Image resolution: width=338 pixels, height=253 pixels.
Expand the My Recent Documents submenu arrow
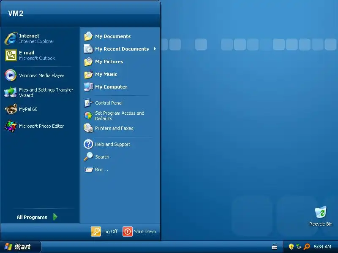click(x=155, y=49)
